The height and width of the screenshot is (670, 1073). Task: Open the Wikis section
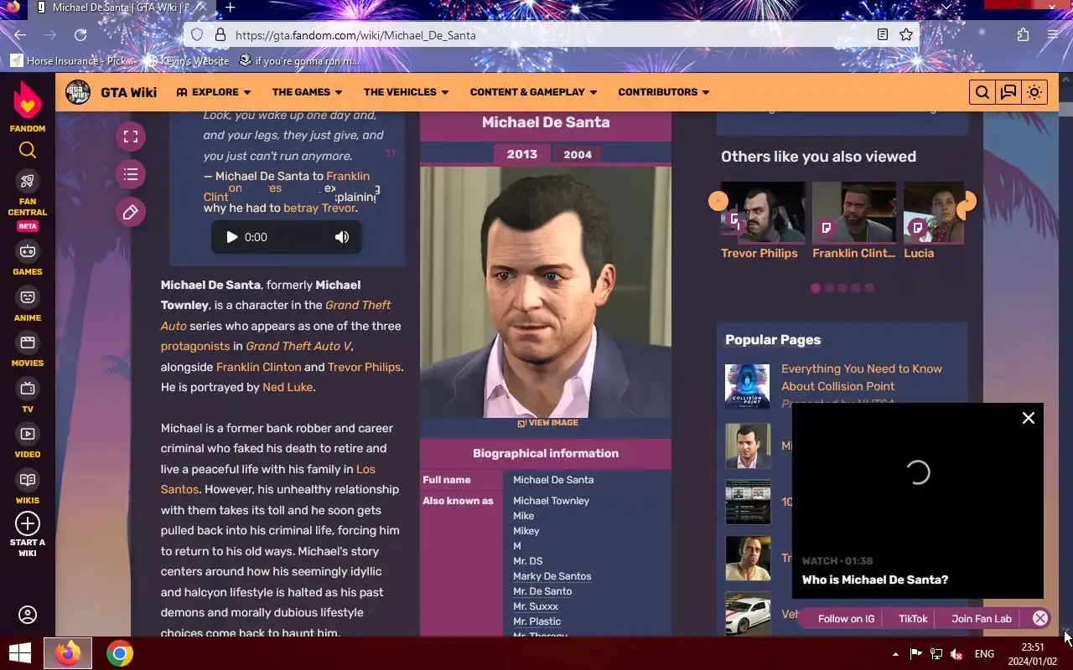point(28,487)
